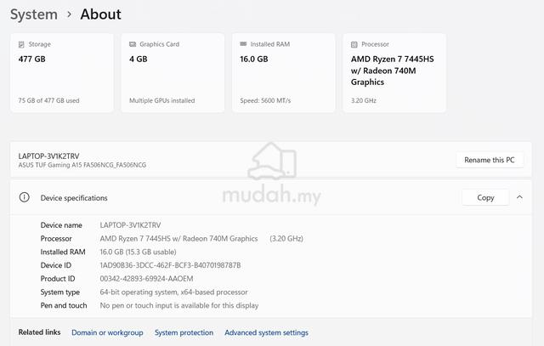Click the 'Related links' label
Screen dimensions: 544x346
tap(40, 332)
